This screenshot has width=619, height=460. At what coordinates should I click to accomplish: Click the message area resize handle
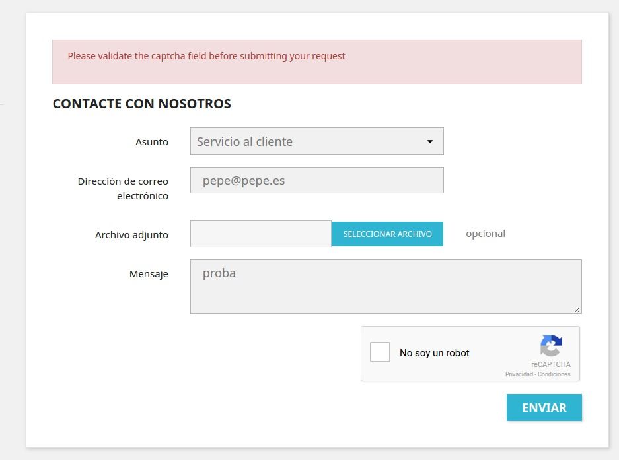click(577, 310)
